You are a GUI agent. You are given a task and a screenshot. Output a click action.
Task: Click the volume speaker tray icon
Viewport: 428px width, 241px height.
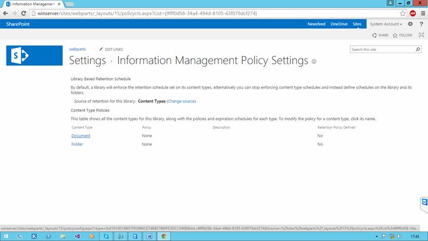399,236
